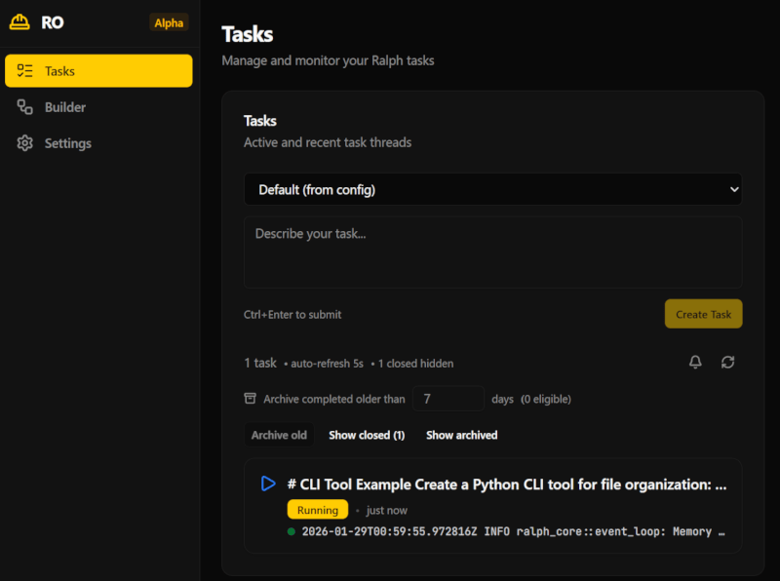Click the archive days number field
Image resolution: width=780 pixels, height=581 pixels.
coord(448,399)
